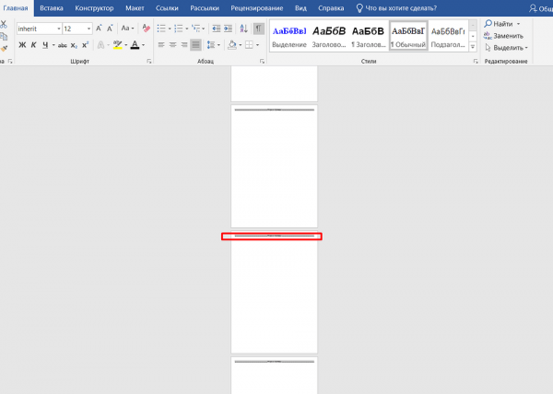This screenshot has width=553, height=394.
Task: Open the Найти dropdown arrow
Action: [x=518, y=24]
